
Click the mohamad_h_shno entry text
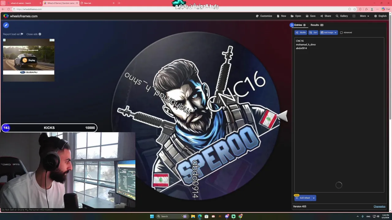point(306,45)
